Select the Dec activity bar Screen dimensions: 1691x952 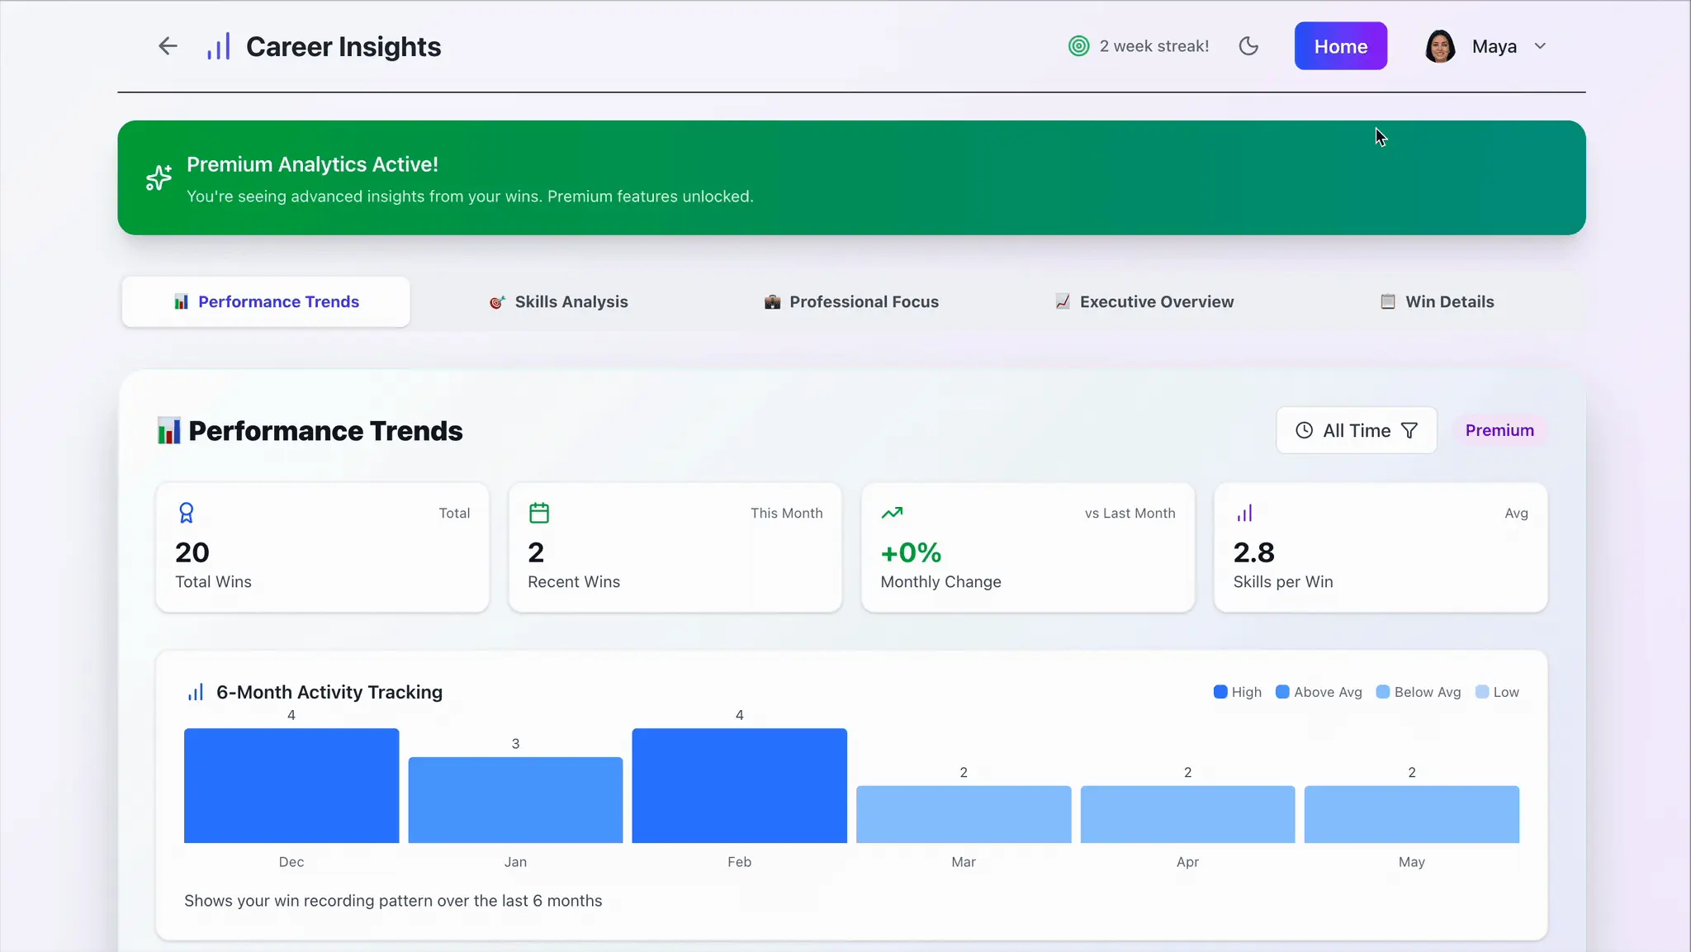[291, 785]
